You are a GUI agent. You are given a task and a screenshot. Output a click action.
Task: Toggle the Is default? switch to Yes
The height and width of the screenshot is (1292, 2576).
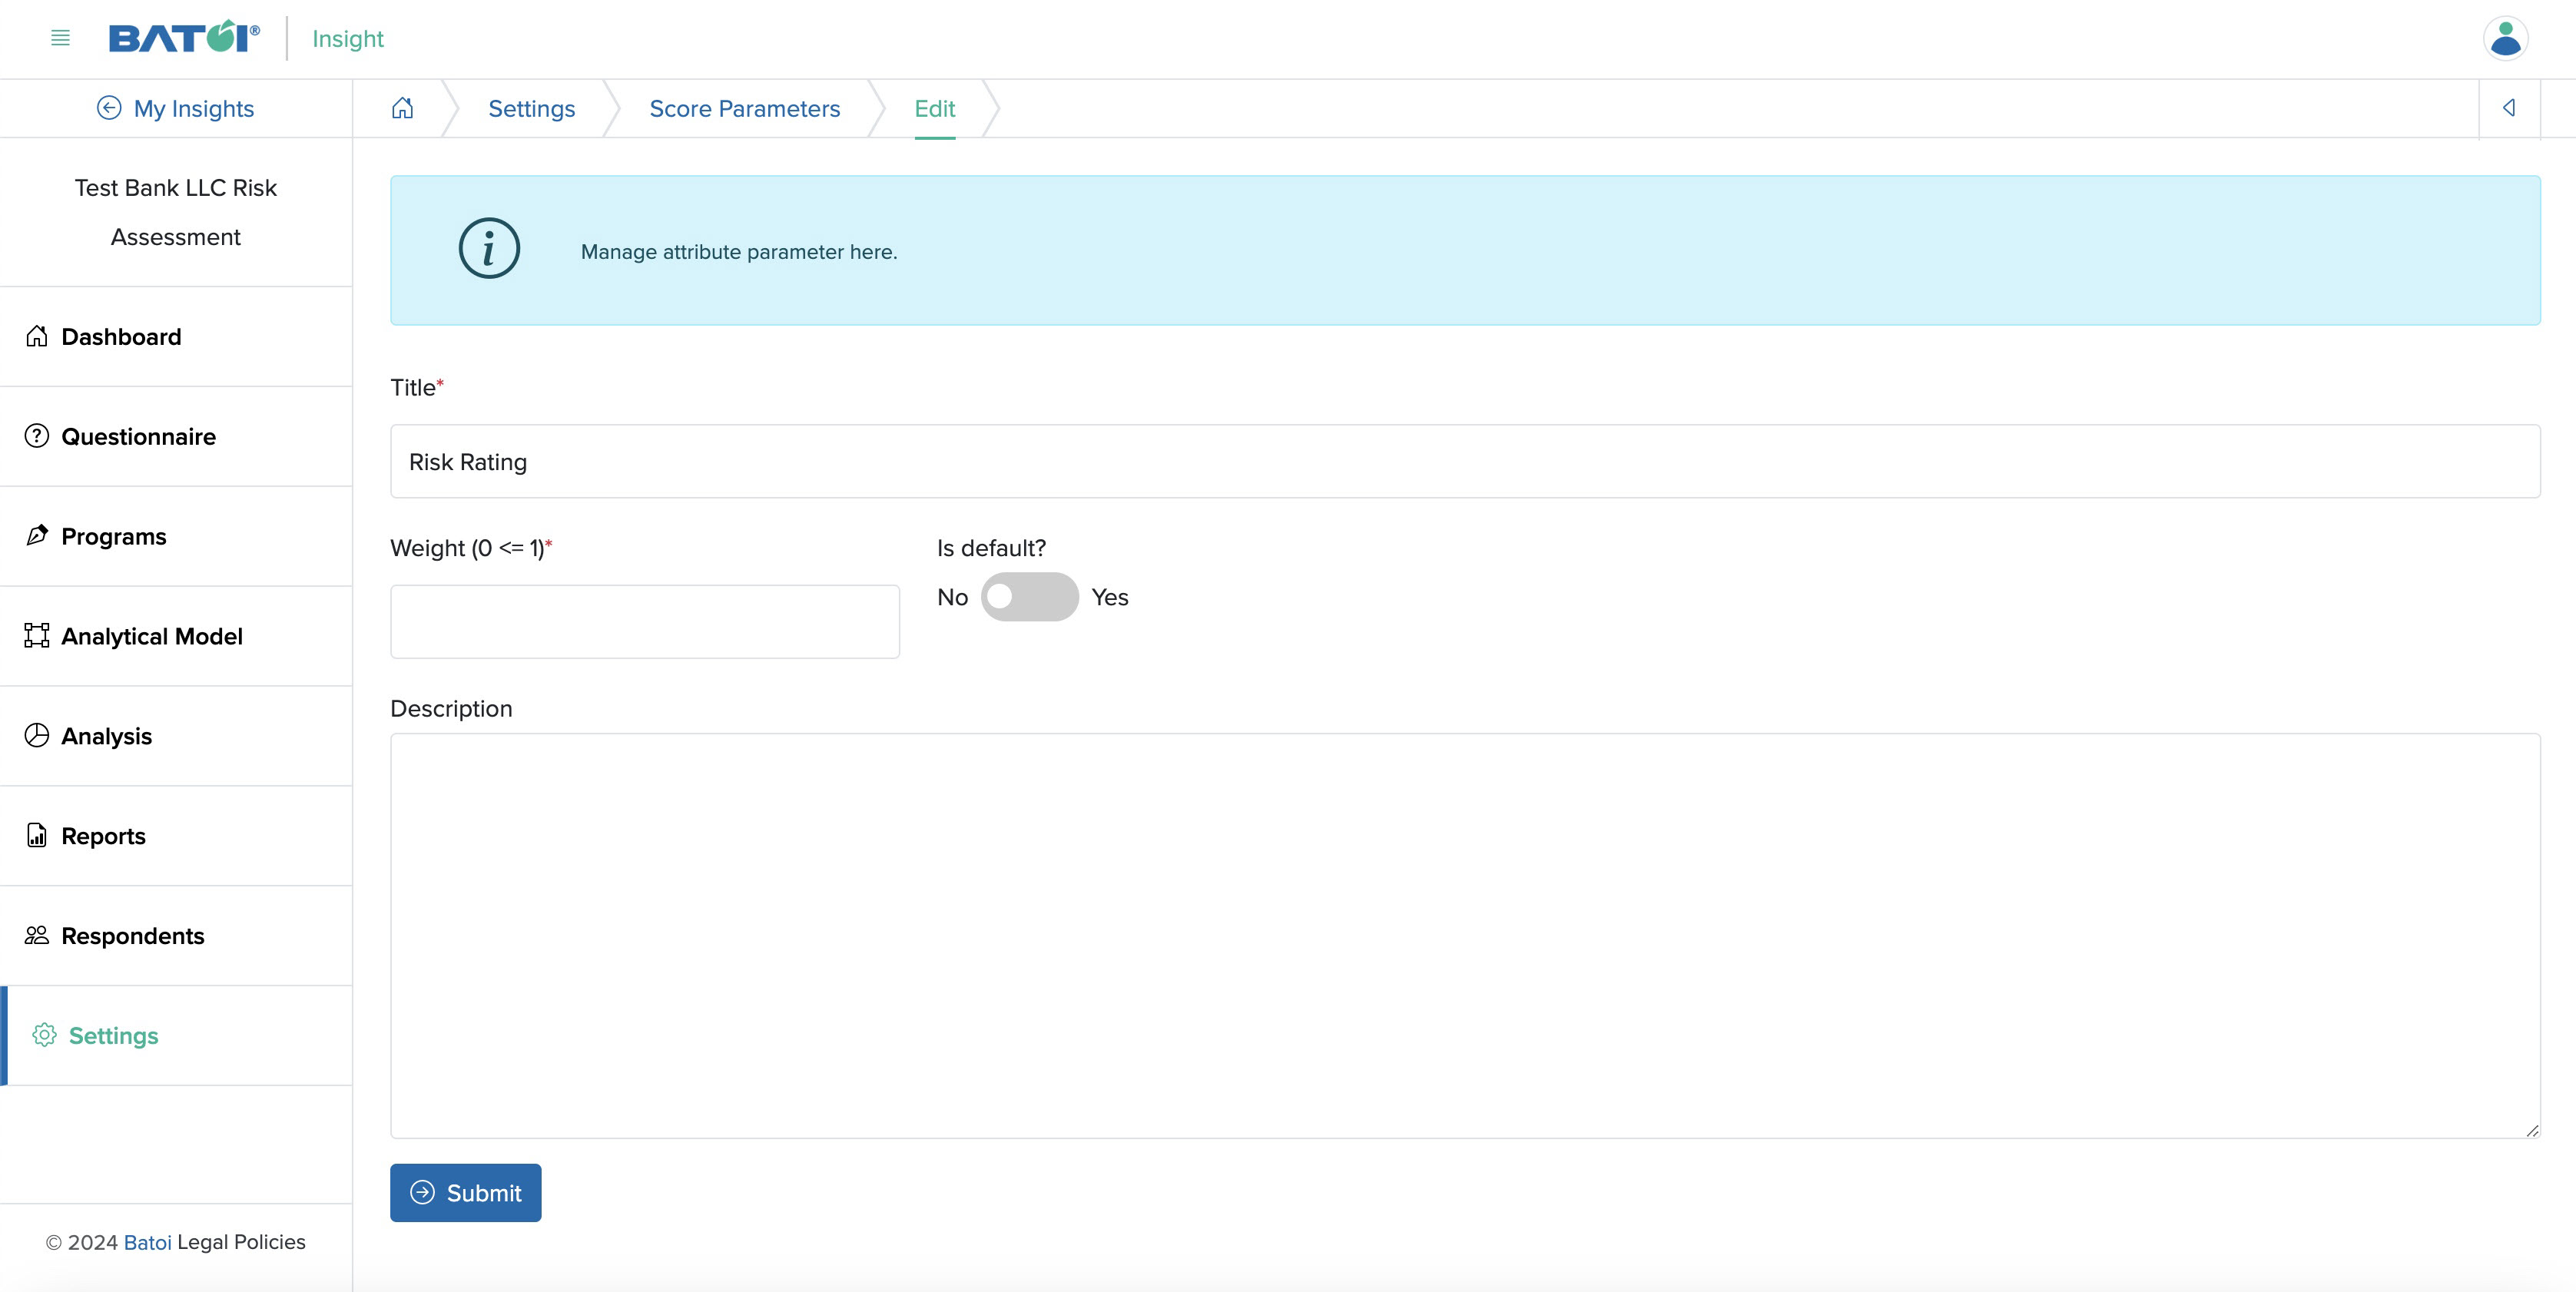click(x=1030, y=597)
